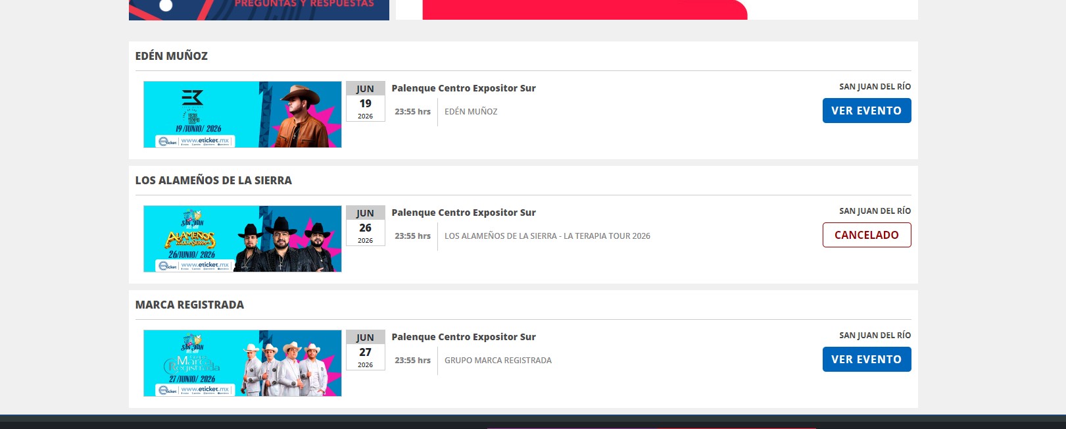Screen dimensions: 1066x429
Task: Click LOS ALAMEÑOS DE LA SIERRA heading
Action: tap(214, 180)
